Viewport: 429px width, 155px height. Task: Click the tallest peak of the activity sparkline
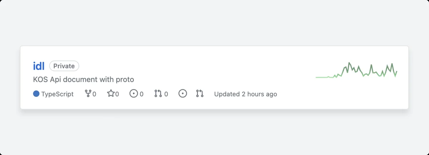click(x=349, y=63)
